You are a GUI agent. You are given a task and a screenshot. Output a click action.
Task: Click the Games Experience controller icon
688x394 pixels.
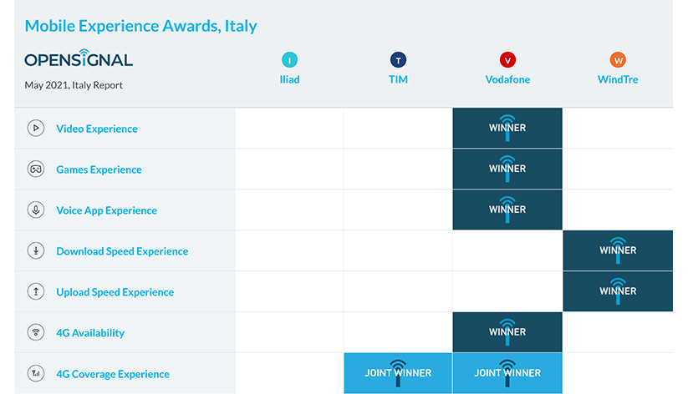coord(36,169)
